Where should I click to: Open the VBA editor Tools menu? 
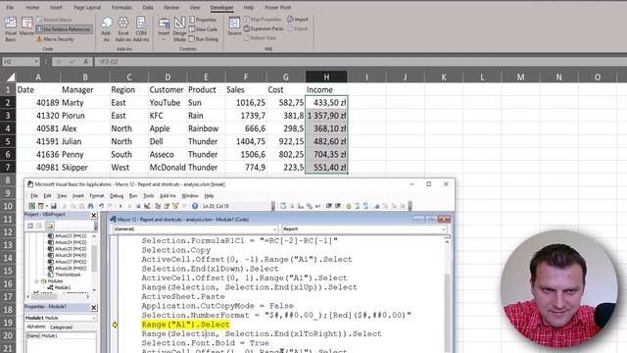[148, 196]
